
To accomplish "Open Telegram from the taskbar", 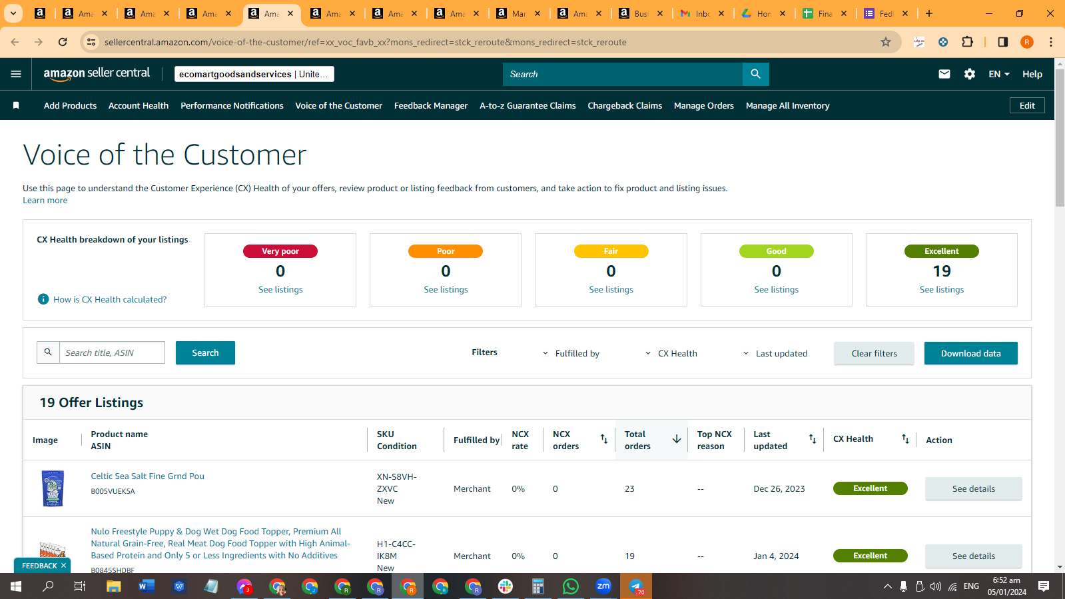I will pyautogui.click(x=636, y=586).
